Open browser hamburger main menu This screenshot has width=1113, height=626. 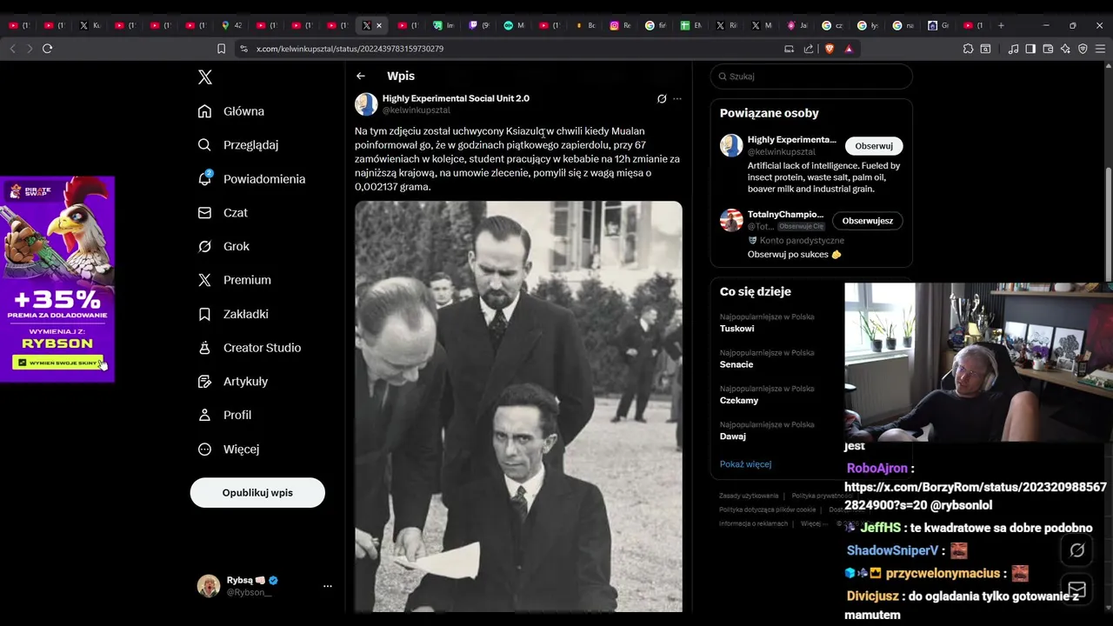point(1101,49)
